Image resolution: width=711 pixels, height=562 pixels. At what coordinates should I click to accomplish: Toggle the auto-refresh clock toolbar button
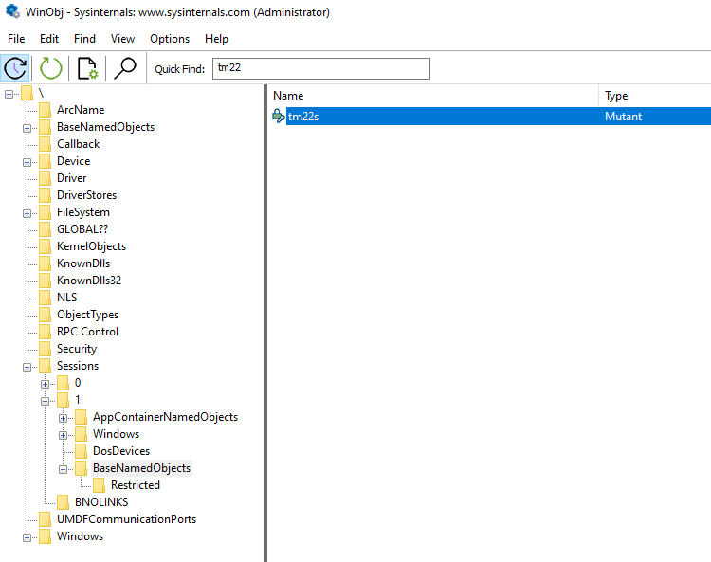(15, 68)
